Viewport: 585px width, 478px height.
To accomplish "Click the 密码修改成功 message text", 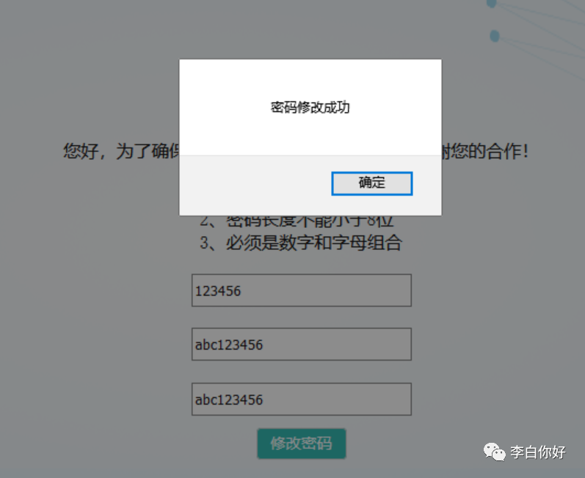I will tap(310, 107).
